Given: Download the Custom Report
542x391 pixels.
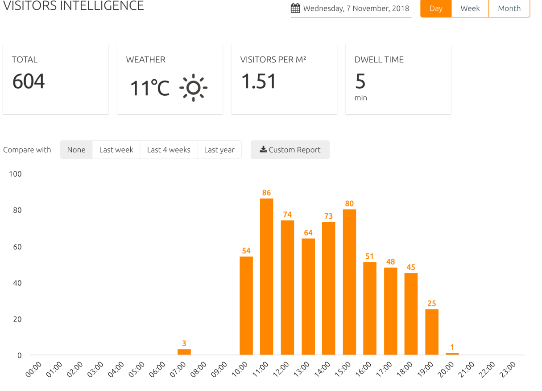Looking at the screenshot, I should tap(290, 150).
